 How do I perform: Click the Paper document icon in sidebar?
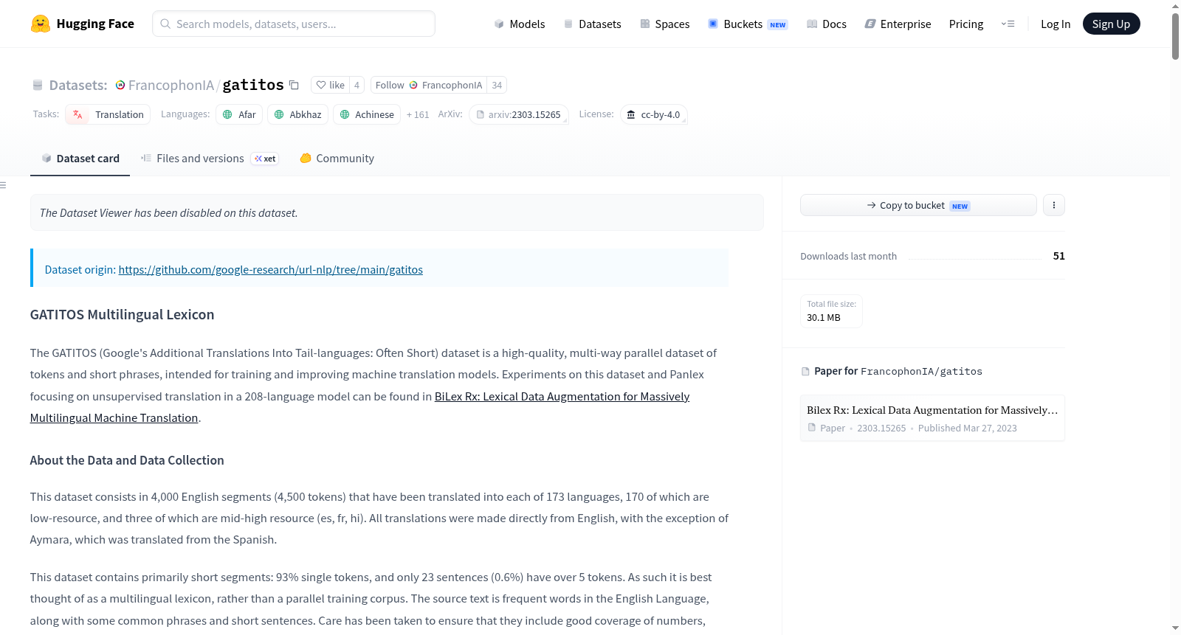[812, 428]
